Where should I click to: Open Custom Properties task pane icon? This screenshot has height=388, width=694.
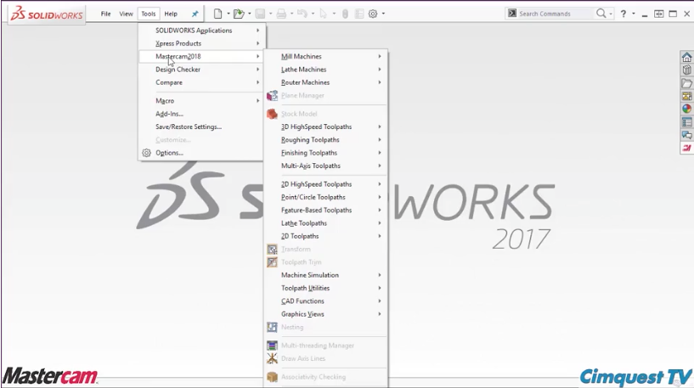(686, 122)
